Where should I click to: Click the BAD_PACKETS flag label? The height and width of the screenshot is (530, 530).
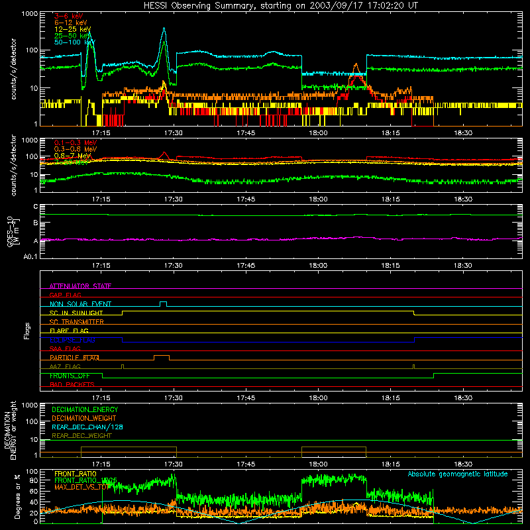pyautogui.click(x=72, y=384)
